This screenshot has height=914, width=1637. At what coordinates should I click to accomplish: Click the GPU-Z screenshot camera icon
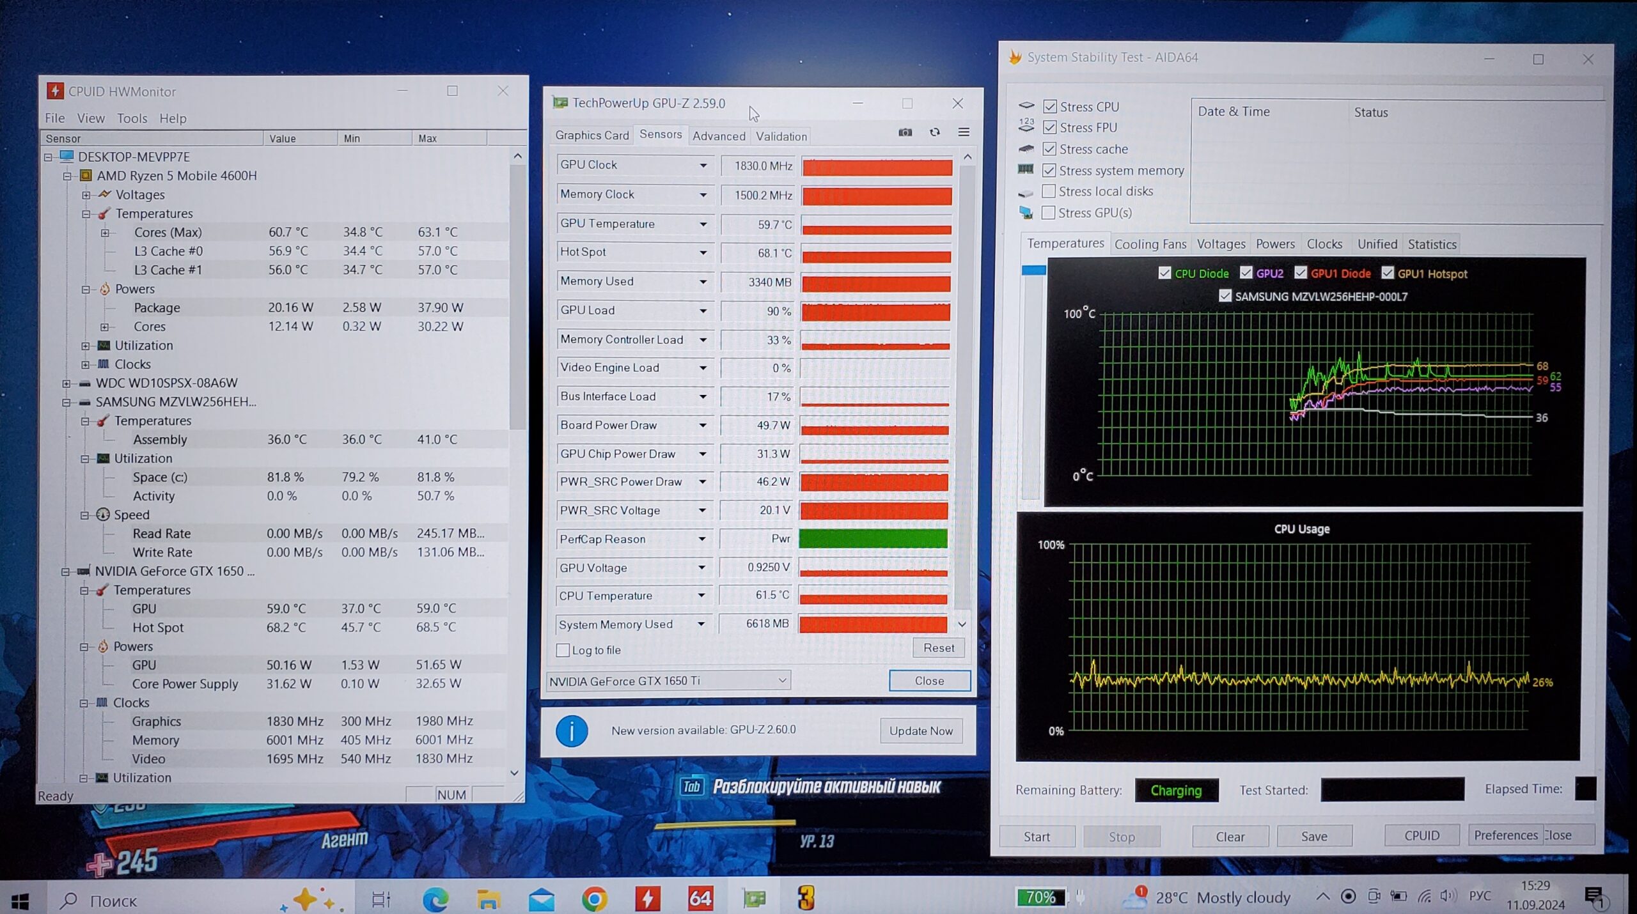(905, 132)
